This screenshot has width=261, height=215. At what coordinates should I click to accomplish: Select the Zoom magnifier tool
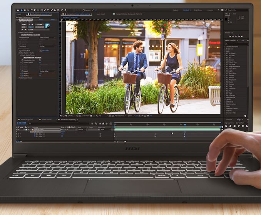click(27, 10)
